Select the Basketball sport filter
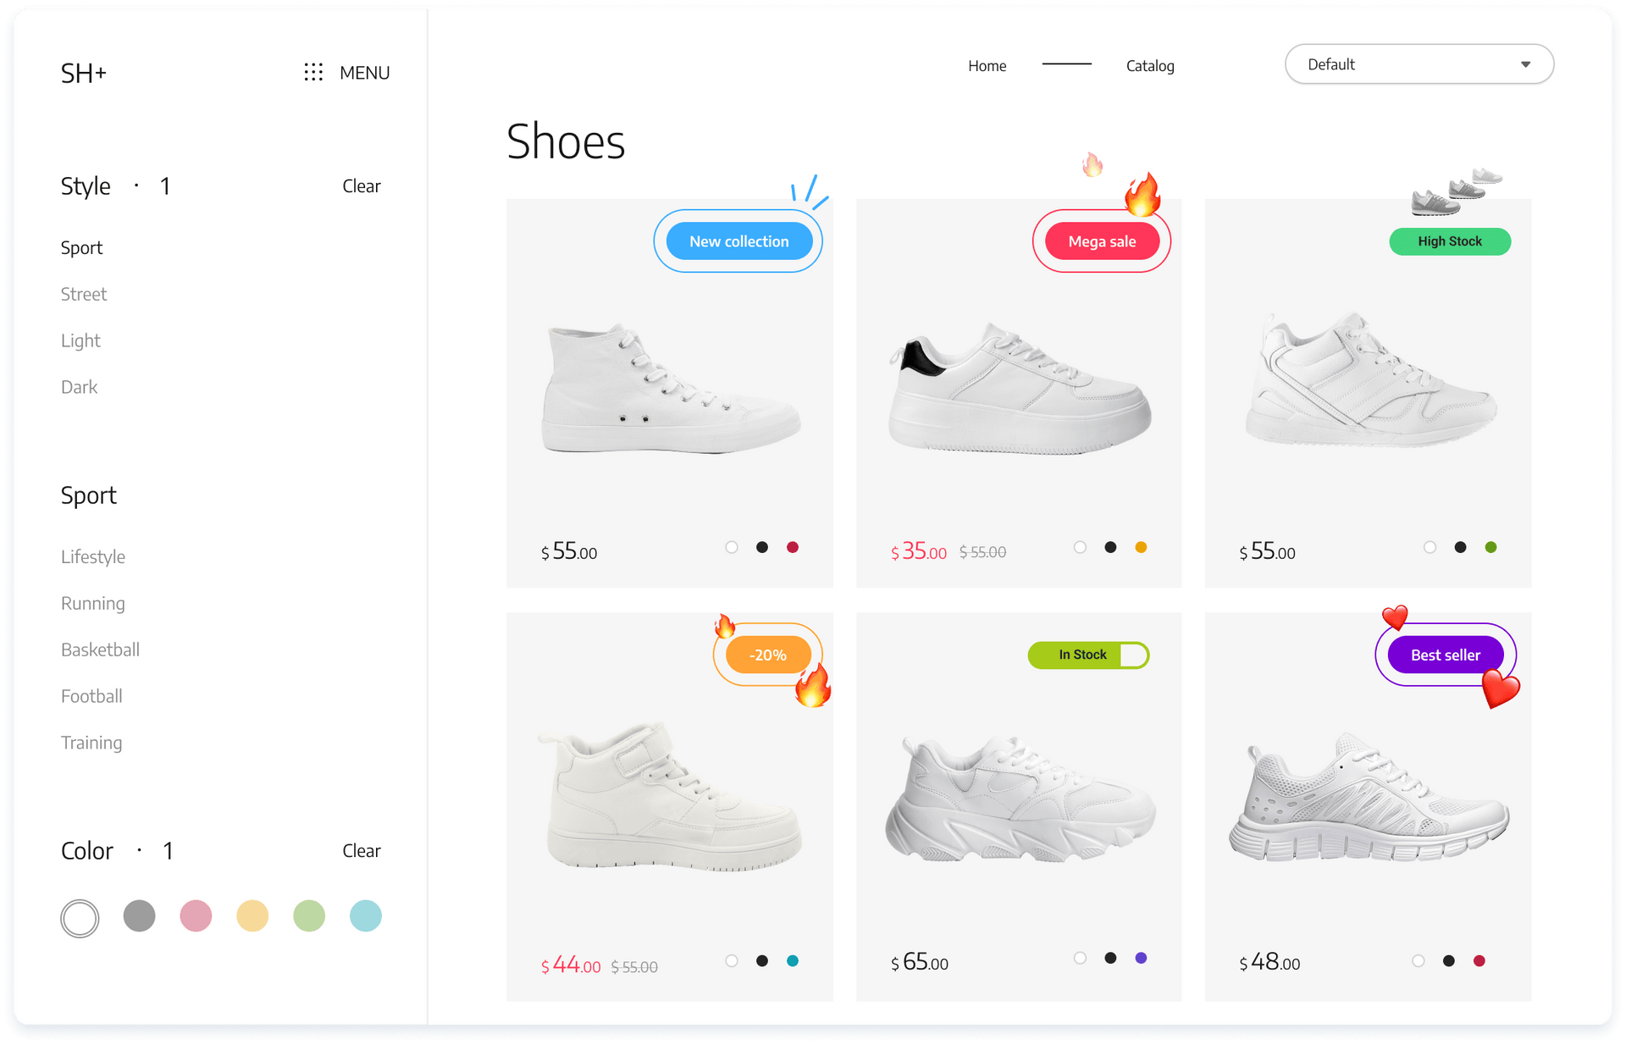The image size is (1626, 1045). (x=100, y=650)
